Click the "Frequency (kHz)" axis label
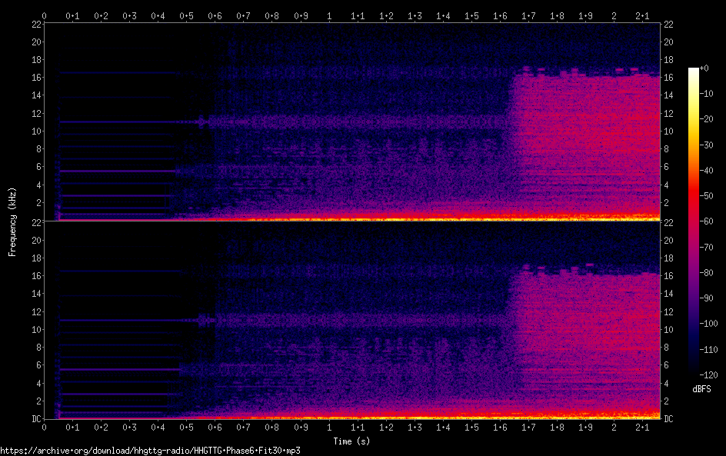This screenshot has width=726, height=456. (x=12, y=221)
